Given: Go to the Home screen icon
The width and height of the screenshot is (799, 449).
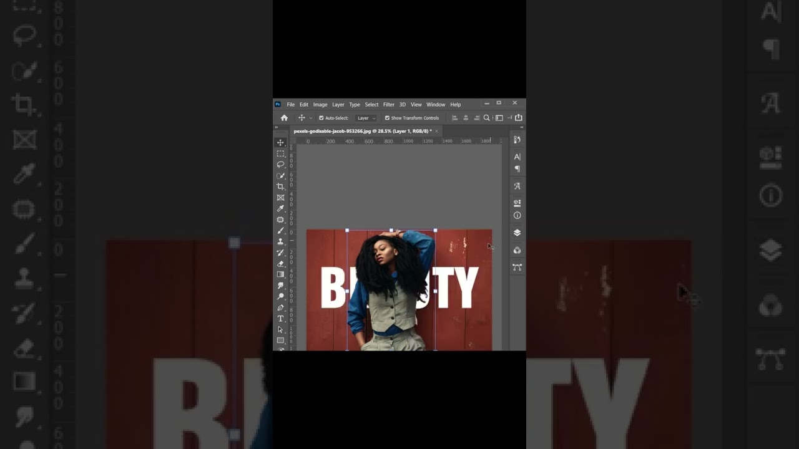Looking at the screenshot, I should click(284, 118).
